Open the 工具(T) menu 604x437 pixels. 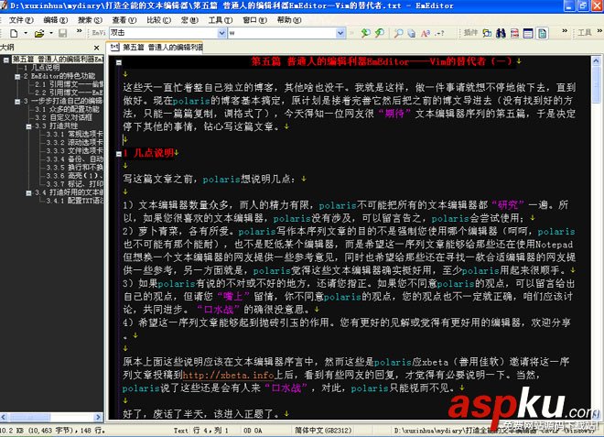point(221,20)
